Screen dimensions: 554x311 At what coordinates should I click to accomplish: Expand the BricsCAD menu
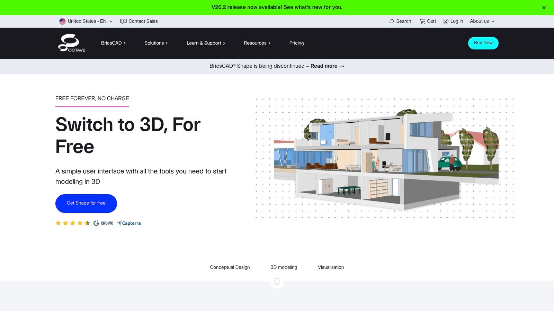coord(113,43)
